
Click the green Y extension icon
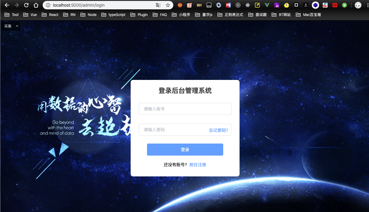[345, 5]
